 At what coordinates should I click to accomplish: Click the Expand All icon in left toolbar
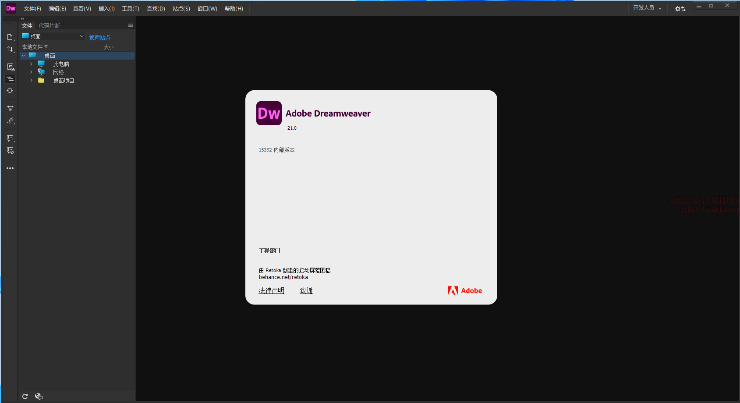(x=10, y=108)
